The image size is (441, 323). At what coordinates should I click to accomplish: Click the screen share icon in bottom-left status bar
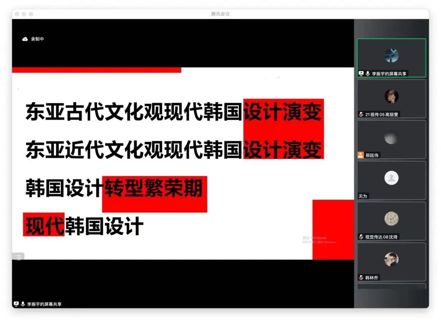tap(16, 304)
